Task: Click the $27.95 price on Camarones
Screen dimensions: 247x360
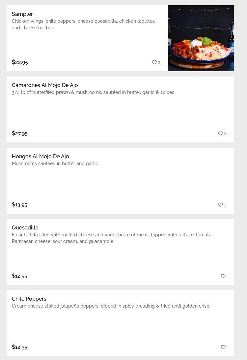Action: tap(20, 133)
